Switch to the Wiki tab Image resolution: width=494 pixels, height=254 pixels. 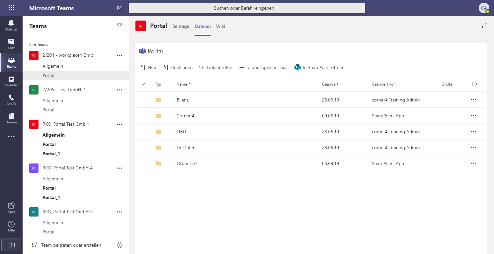pyautogui.click(x=220, y=26)
